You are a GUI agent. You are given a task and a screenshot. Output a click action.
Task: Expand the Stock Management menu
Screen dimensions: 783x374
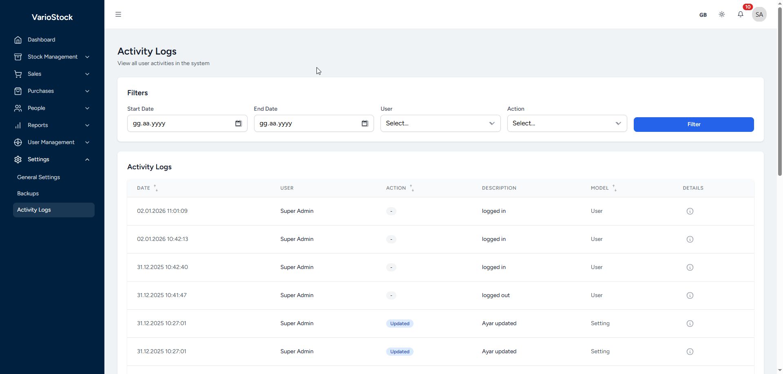pos(52,57)
